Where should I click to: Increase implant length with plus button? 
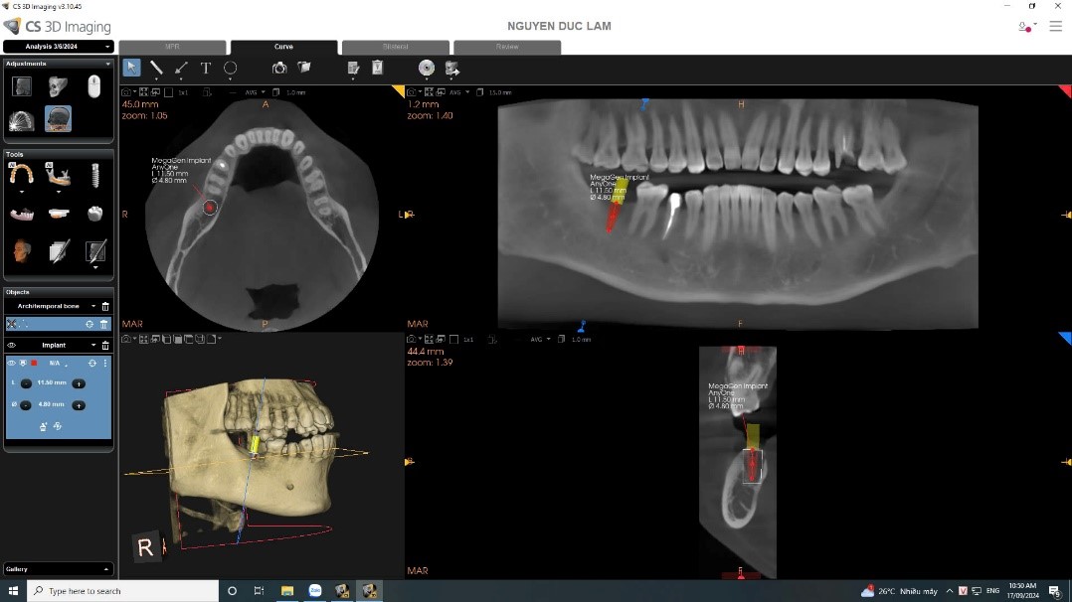78,383
